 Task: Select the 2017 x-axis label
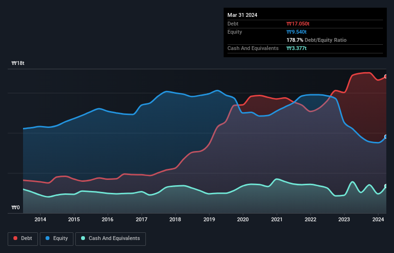tap(142, 219)
